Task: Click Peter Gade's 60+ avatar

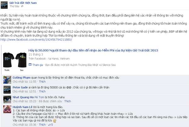Action: point(7,89)
